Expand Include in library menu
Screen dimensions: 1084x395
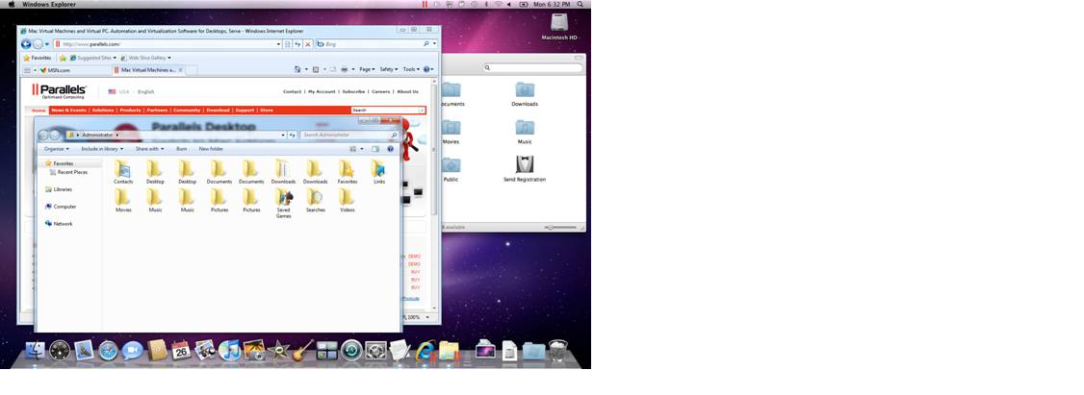coord(102,148)
